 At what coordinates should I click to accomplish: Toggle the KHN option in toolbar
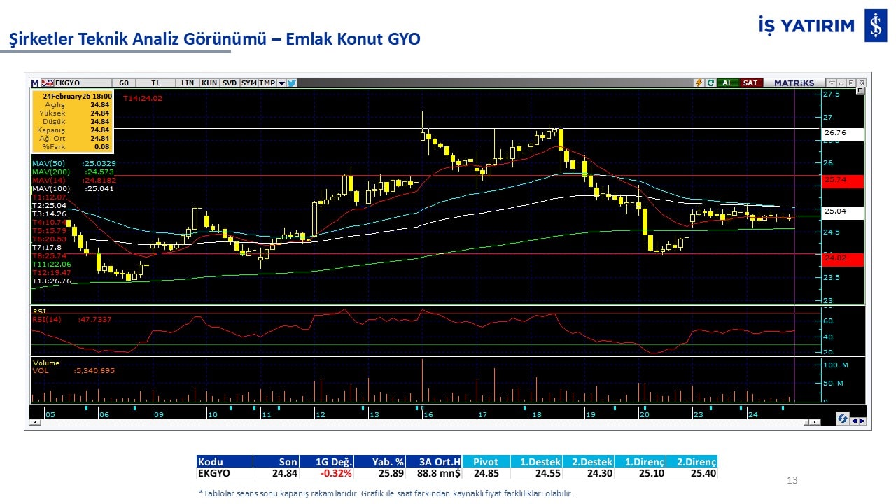[x=209, y=83]
